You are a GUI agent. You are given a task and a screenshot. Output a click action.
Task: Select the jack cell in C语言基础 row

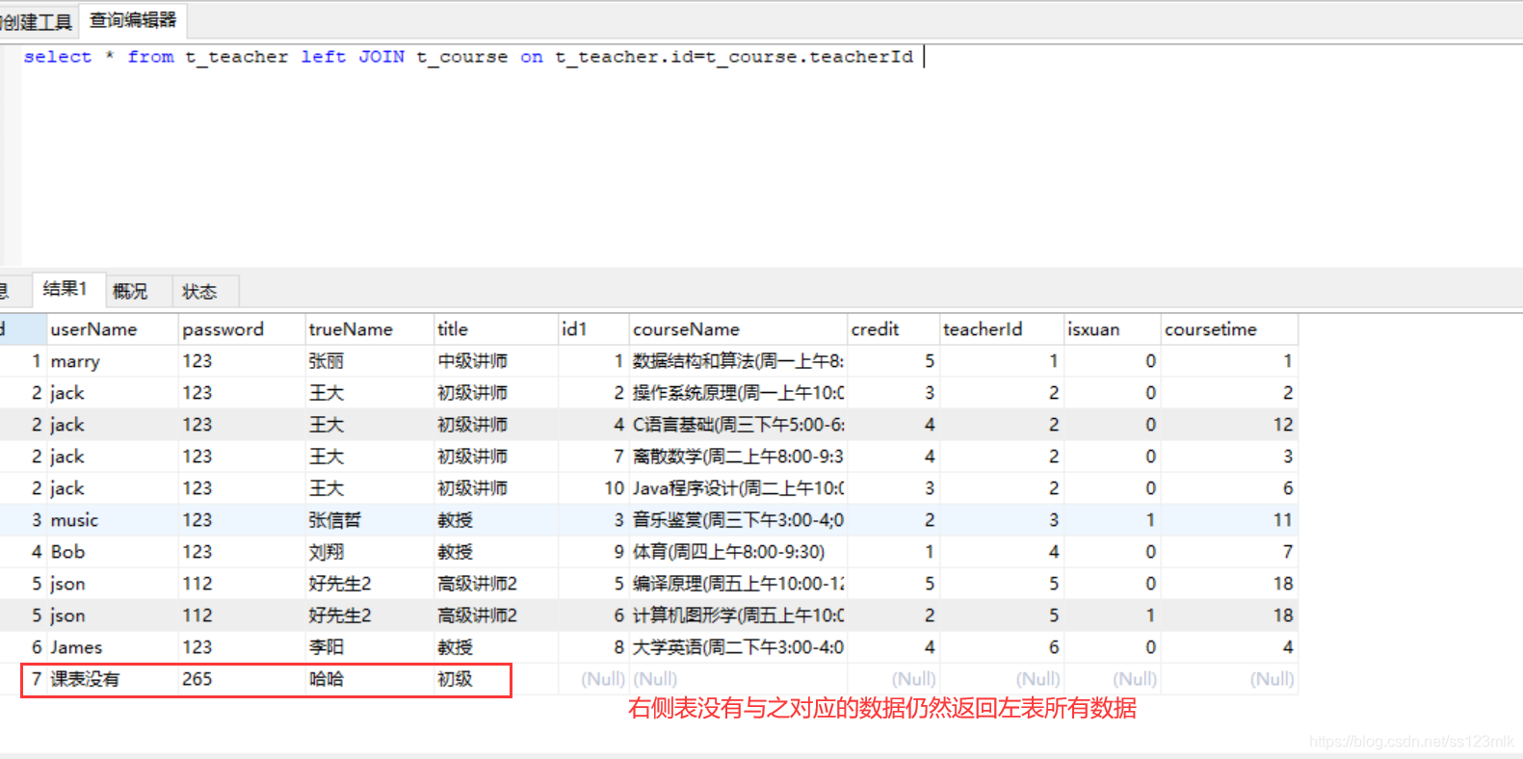click(x=113, y=425)
